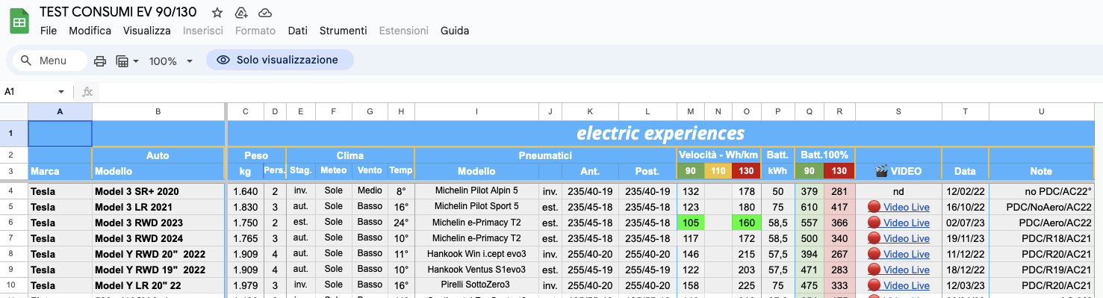This screenshot has width=1103, height=298.
Task: Click the yellow 110 speed header cell
Action: pyautogui.click(x=718, y=171)
